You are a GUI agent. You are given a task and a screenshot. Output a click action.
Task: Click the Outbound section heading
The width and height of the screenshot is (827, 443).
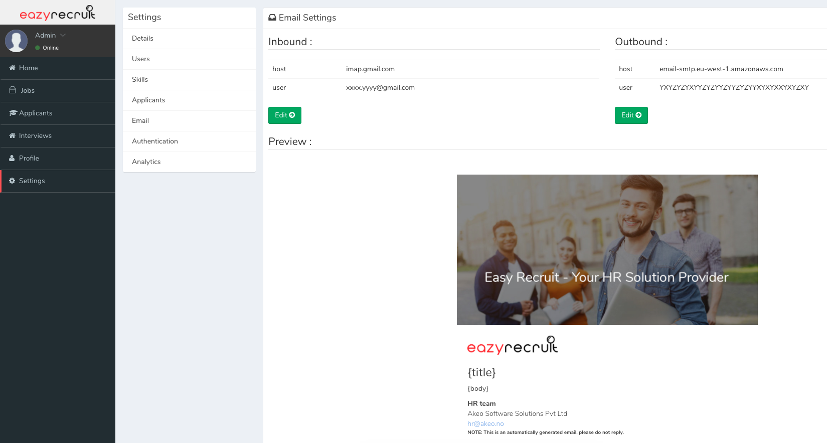[x=641, y=42]
